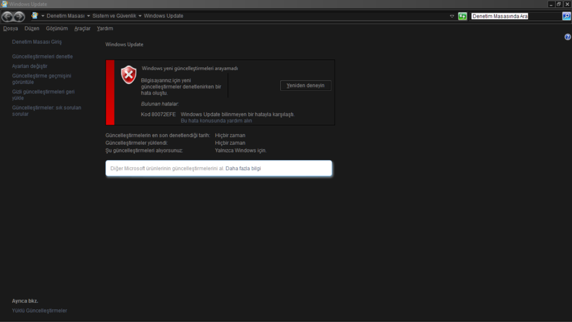The width and height of the screenshot is (572, 322).
Task: Expand dropdown arrow after Sistem ve Güvenlik
Action: [140, 16]
